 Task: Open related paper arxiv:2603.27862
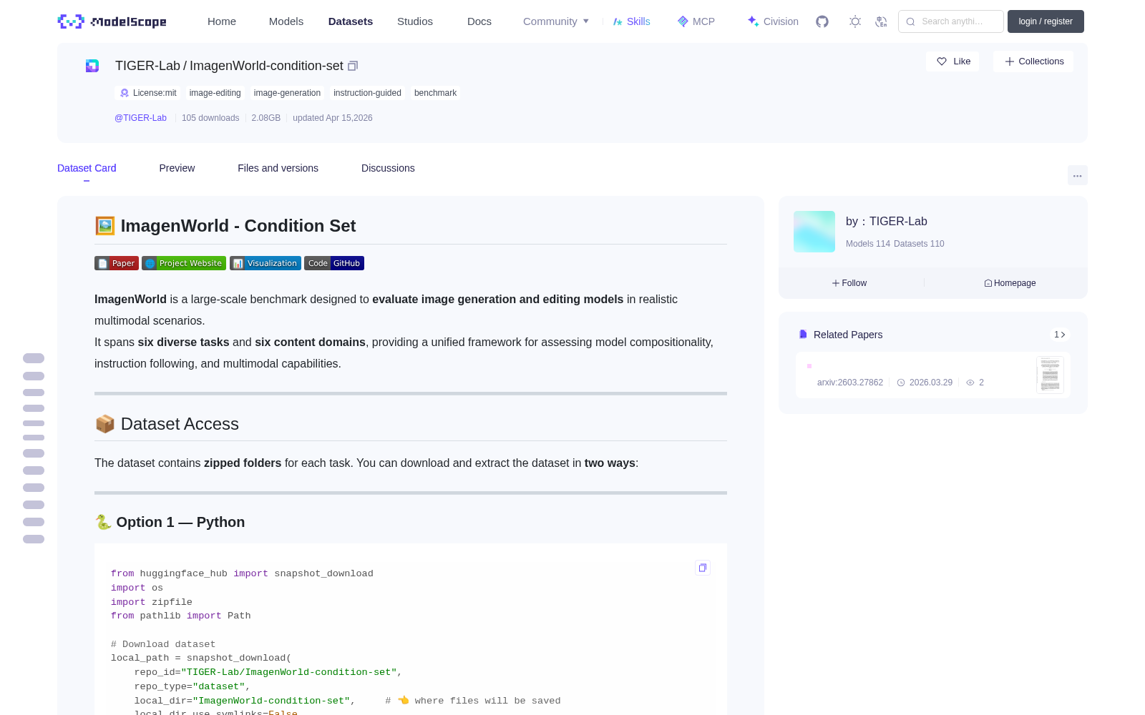[x=850, y=383]
